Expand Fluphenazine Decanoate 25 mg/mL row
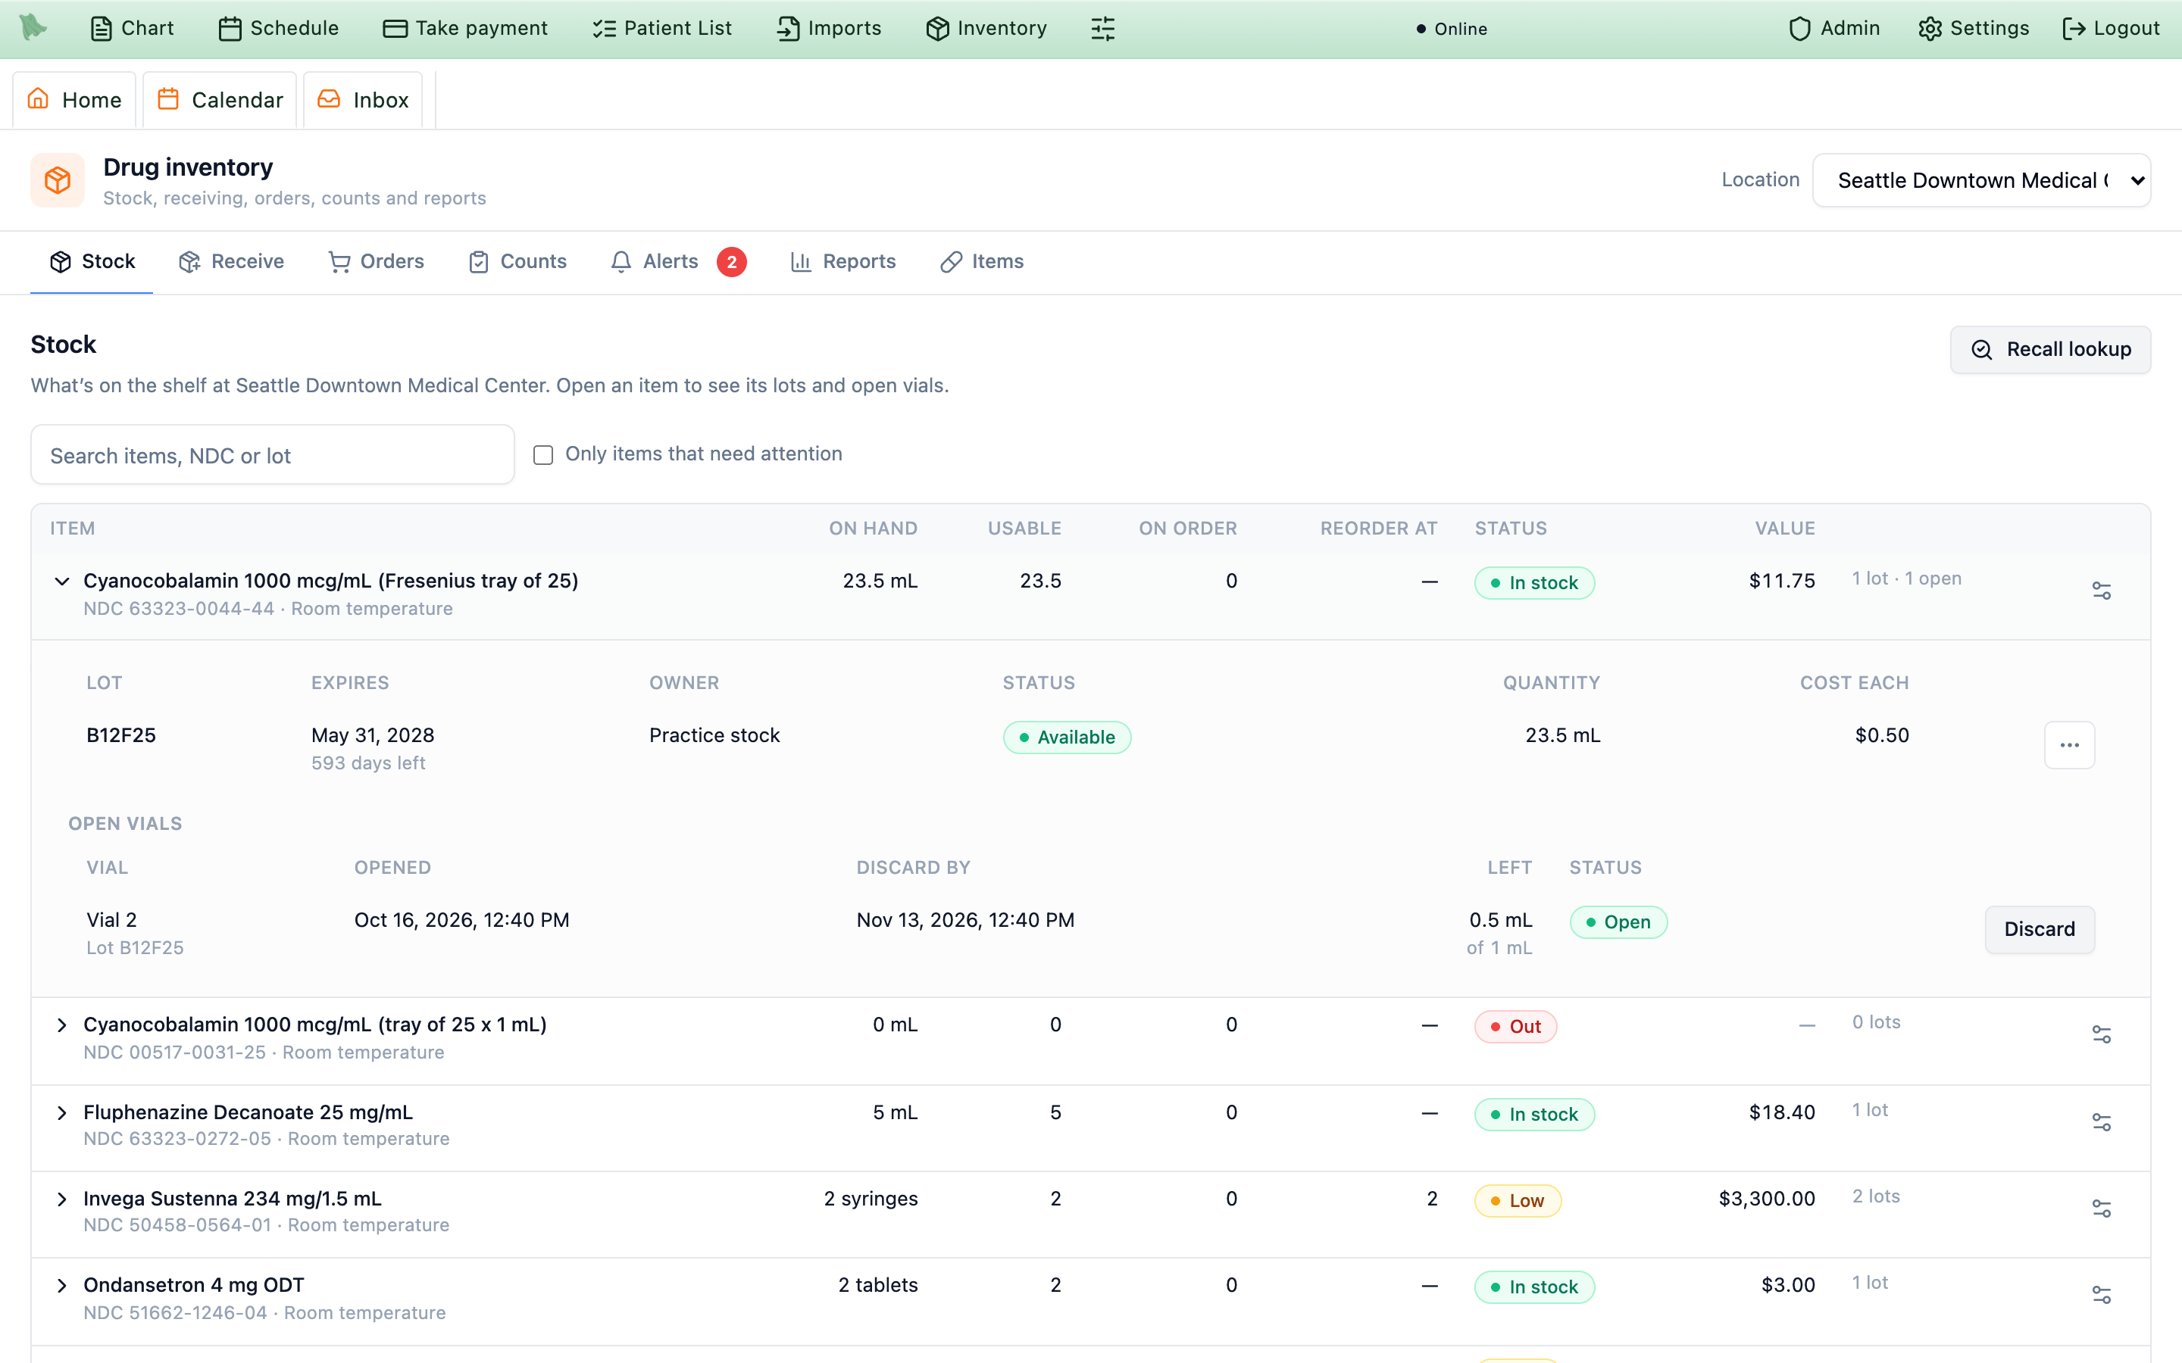Screen dimensions: 2182x1363 click(x=61, y=1113)
